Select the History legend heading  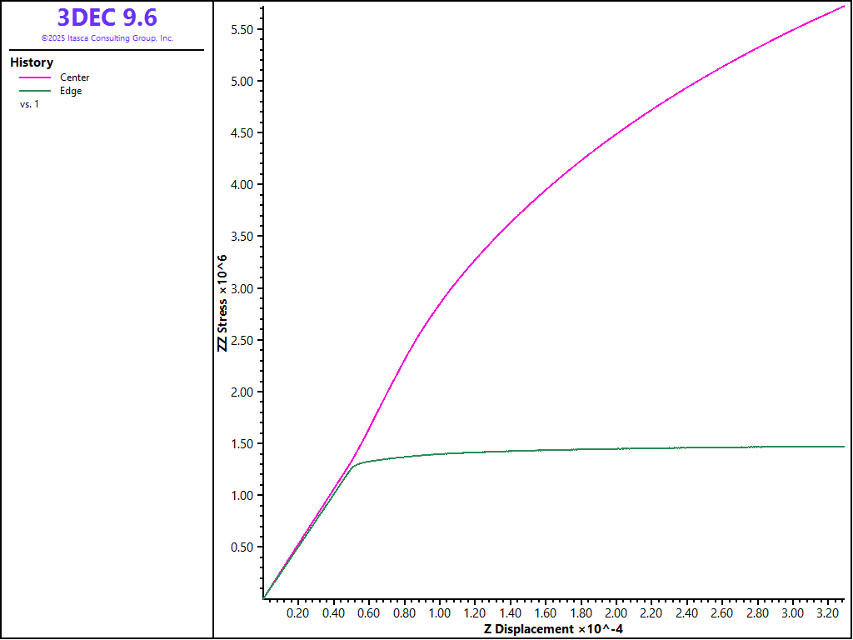point(32,62)
